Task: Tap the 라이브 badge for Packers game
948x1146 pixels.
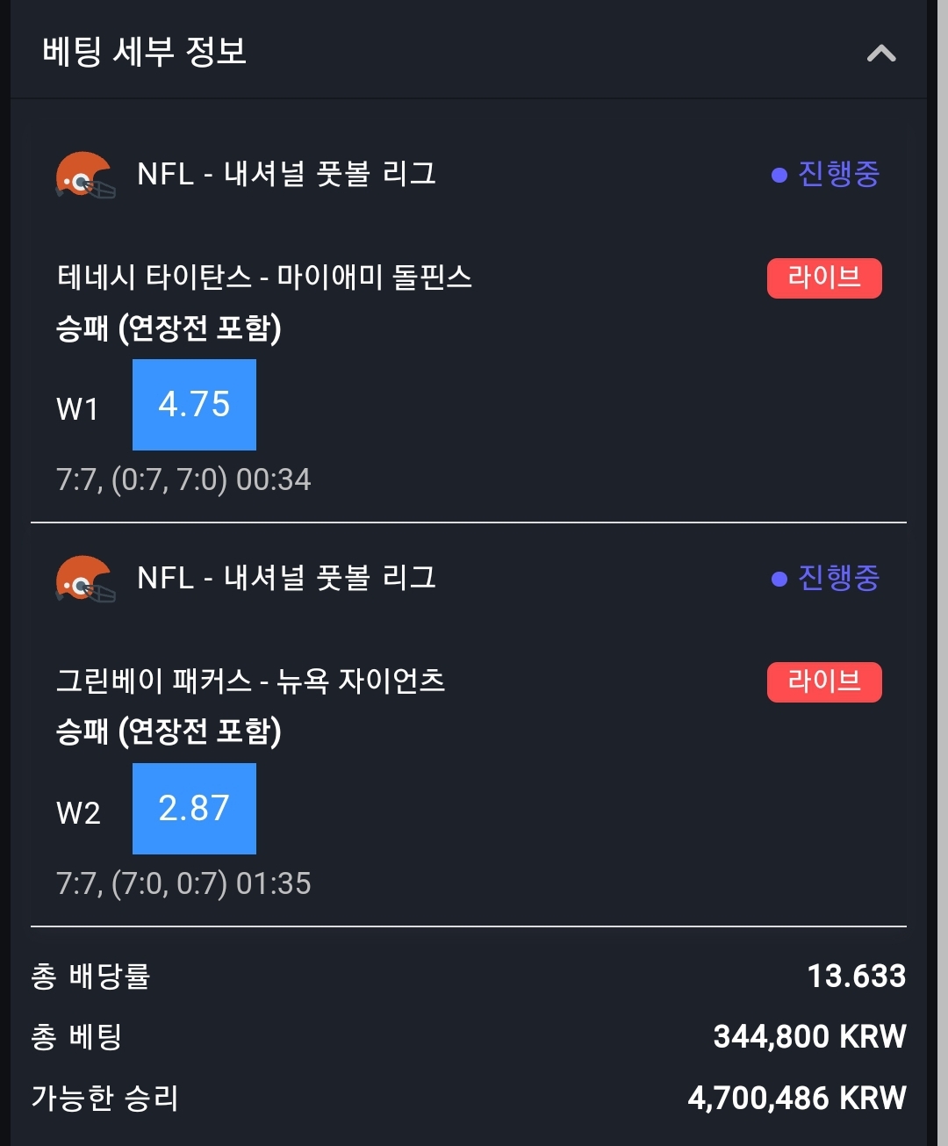Action: point(824,682)
